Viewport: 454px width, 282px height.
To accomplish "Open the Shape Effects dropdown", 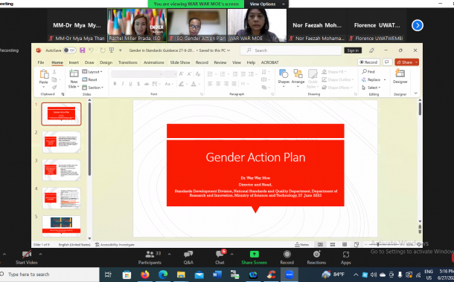I will click(337, 87).
